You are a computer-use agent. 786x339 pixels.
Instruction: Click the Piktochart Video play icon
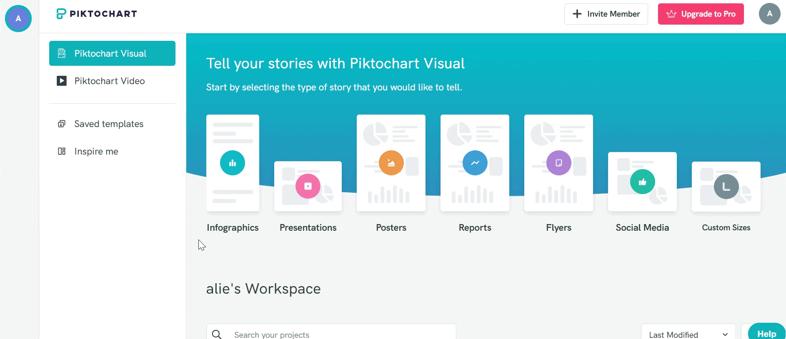coord(62,81)
